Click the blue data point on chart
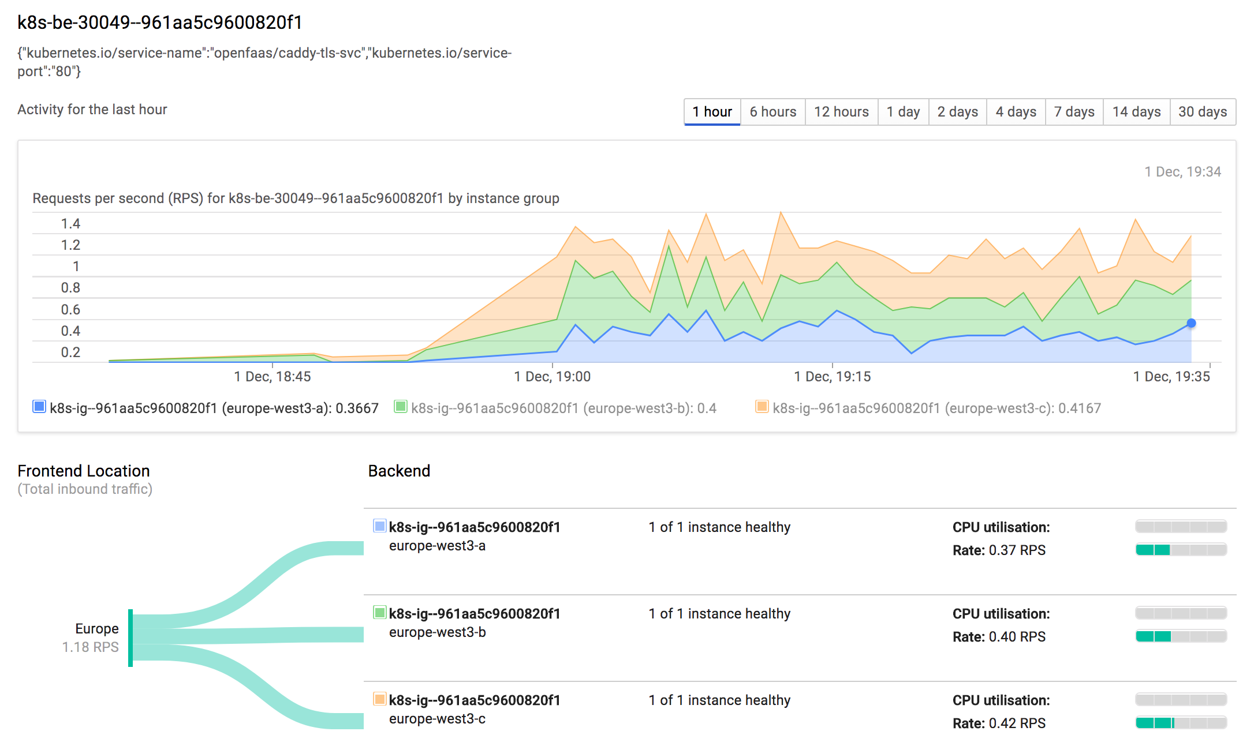Image resolution: width=1254 pixels, height=750 pixels. (x=1191, y=323)
